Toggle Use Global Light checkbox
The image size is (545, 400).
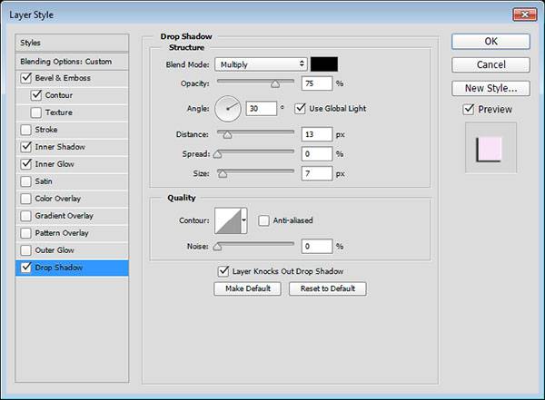300,110
